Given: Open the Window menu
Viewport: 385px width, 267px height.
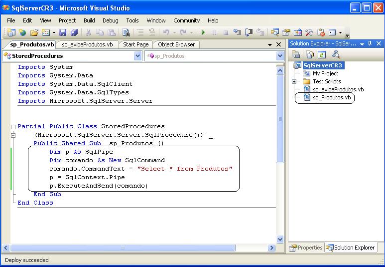Looking at the screenshot, I should pos(156,20).
